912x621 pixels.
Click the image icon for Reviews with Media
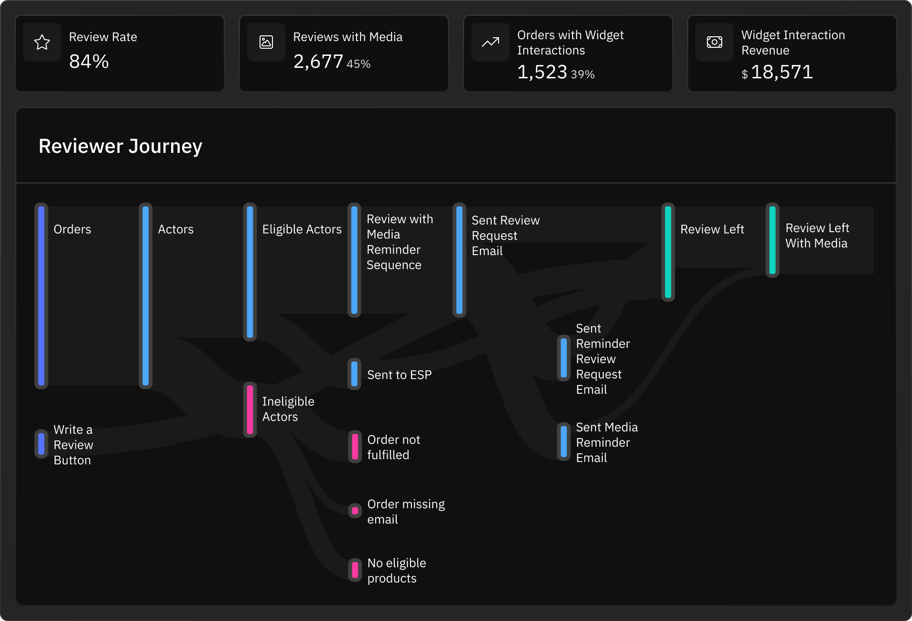pos(266,42)
